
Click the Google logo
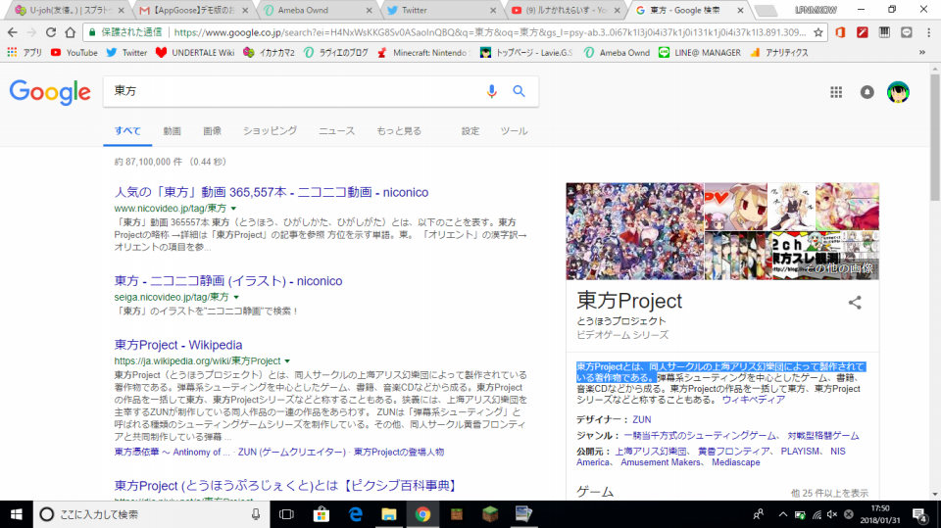click(x=50, y=92)
